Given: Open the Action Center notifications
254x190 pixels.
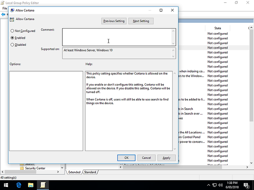Looking at the screenshot, I should [x=246, y=185].
